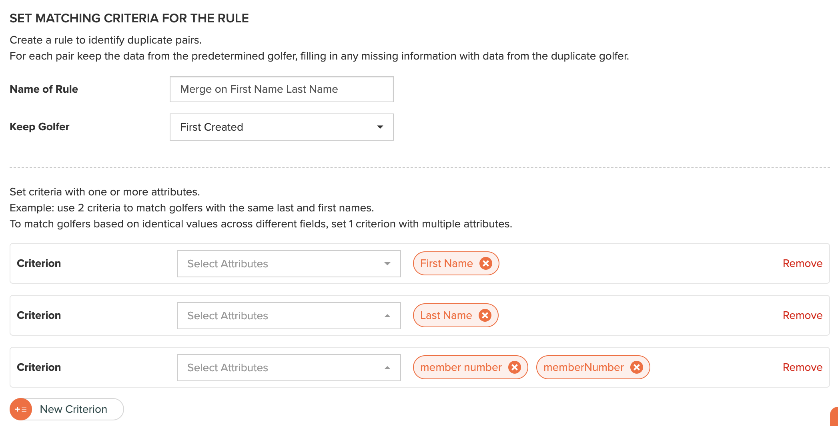Click the orange New Criterion plus icon
Image resolution: width=838 pixels, height=426 pixels.
point(21,409)
